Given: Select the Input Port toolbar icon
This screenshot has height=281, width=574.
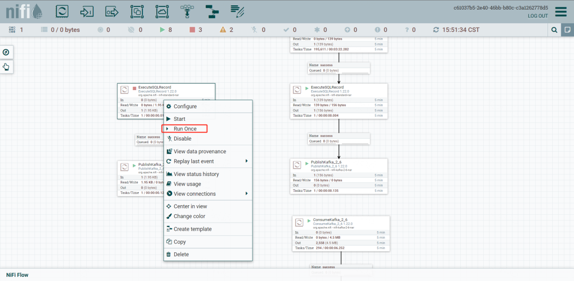Looking at the screenshot, I should click(x=87, y=12).
